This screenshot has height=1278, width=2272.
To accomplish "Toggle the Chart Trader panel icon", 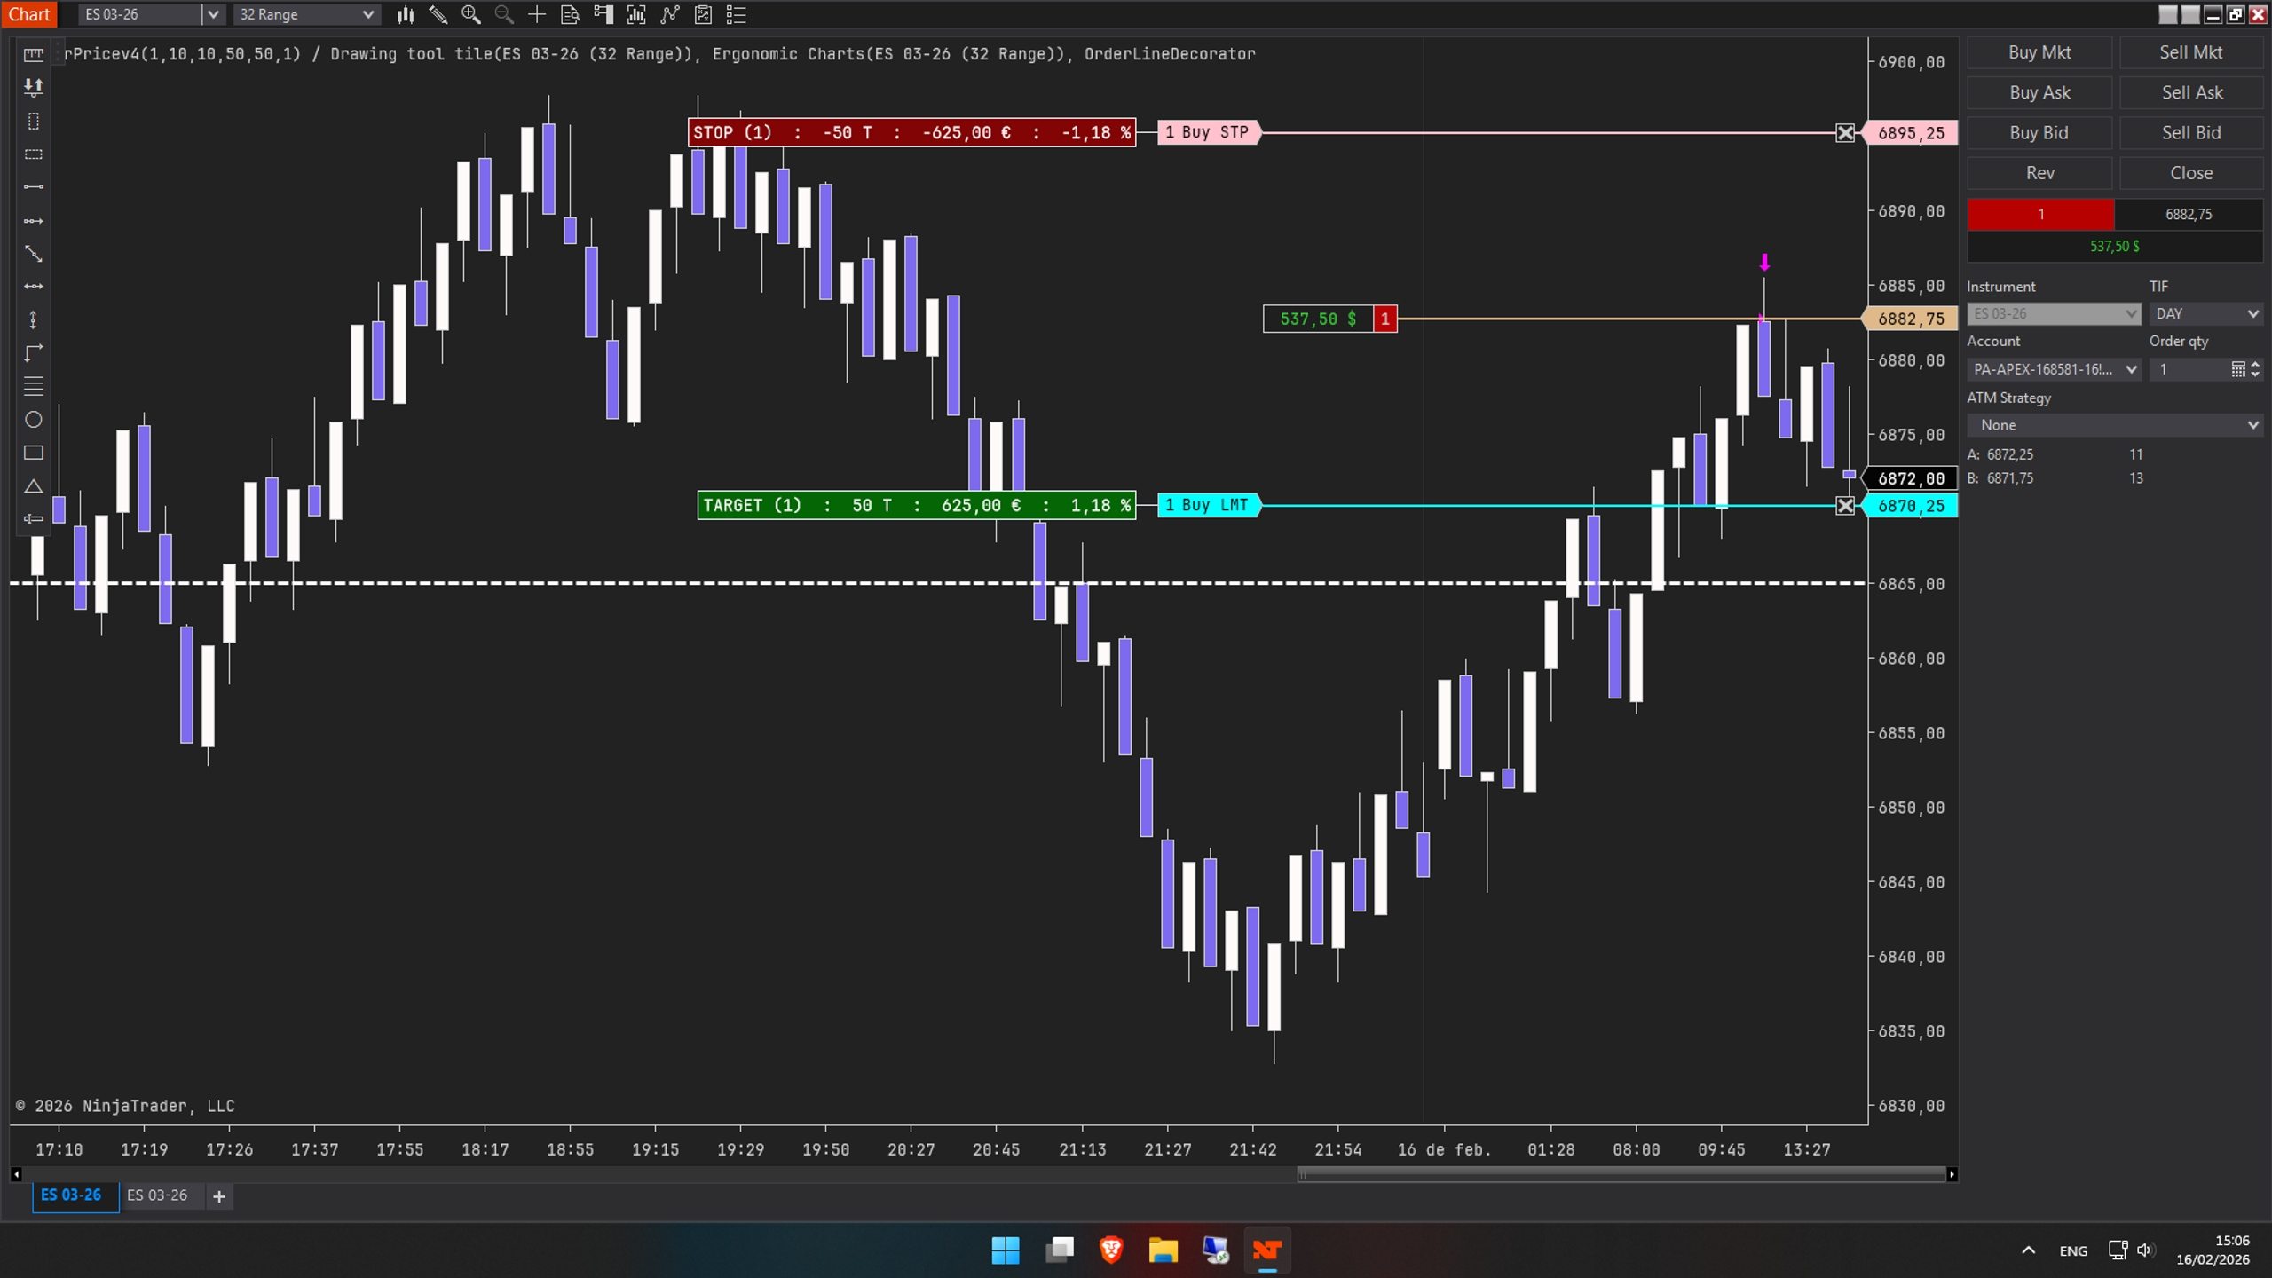I will (x=603, y=14).
